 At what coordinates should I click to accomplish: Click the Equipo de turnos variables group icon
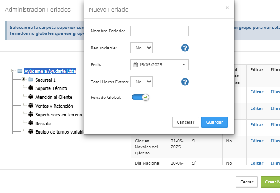click(x=31, y=131)
